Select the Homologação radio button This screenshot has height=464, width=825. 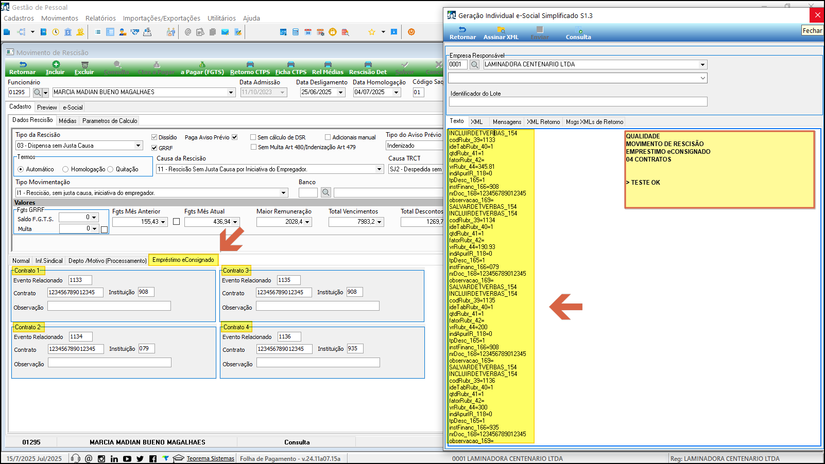point(65,169)
